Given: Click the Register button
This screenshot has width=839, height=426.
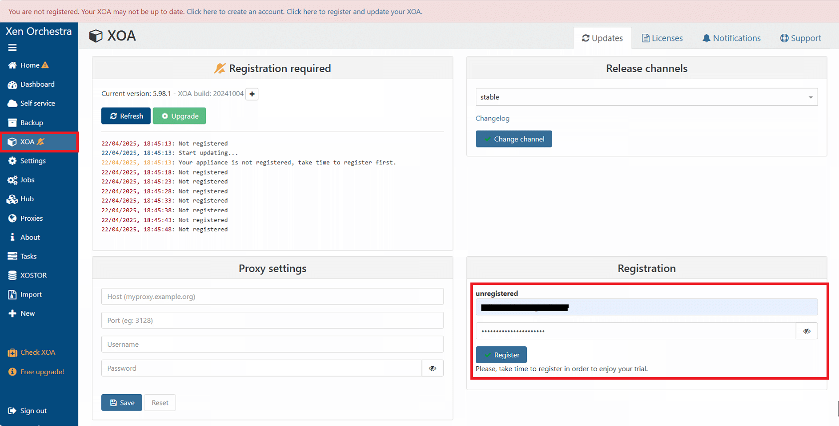Looking at the screenshot, I should pyautogui.click(x=501, y=355).
